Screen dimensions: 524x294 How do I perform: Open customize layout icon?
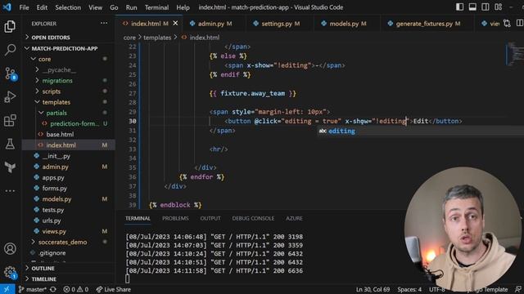(x=499, y=7)
